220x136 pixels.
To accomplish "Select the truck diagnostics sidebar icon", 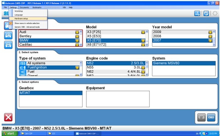I will [8, 35].
